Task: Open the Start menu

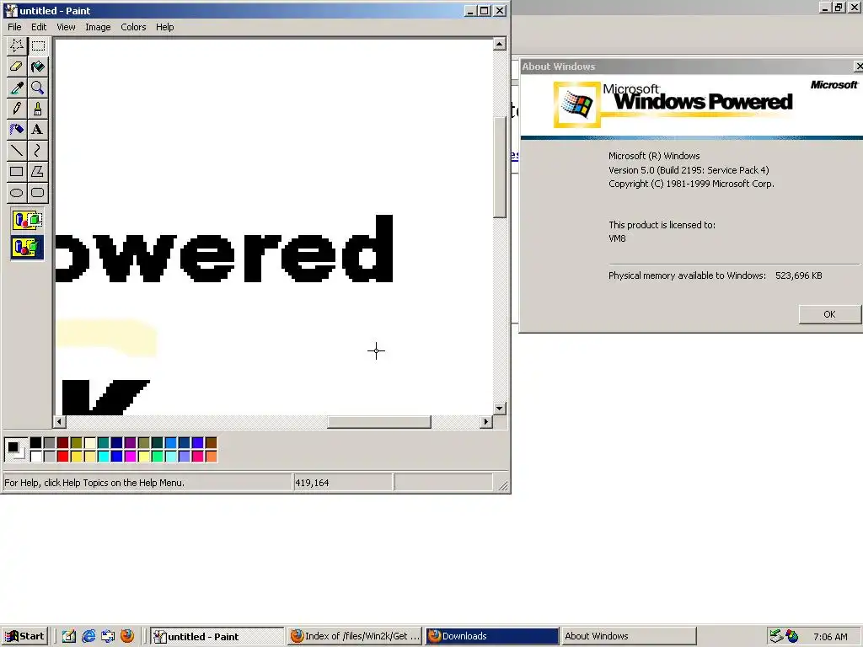Action: 24,636
